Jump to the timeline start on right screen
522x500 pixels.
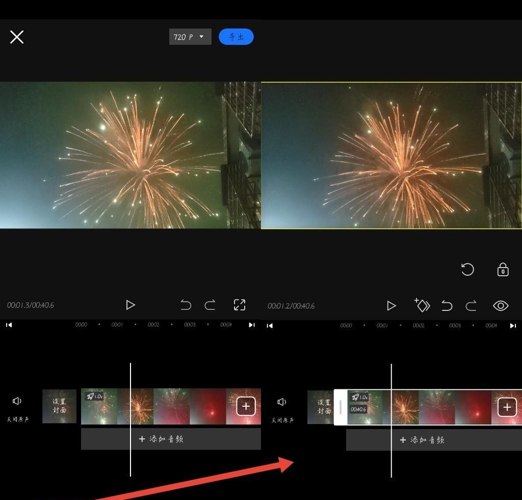270,326
